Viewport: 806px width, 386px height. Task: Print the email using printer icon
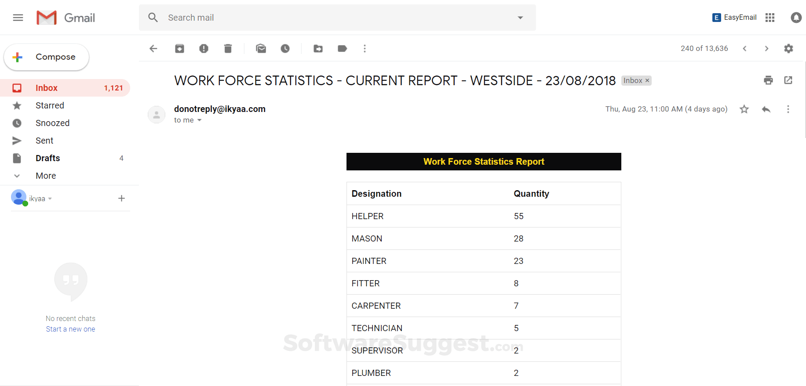pos(768,80)
